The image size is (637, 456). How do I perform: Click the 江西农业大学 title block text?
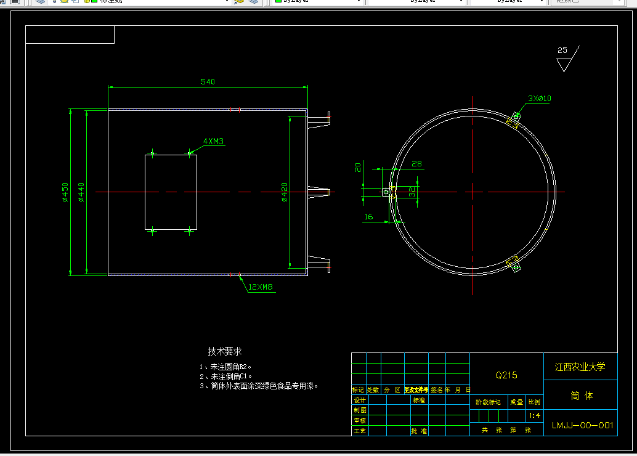tap(580, 367)
